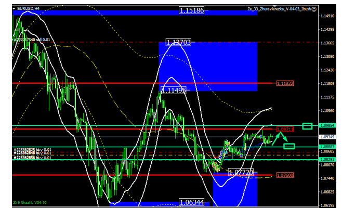
Task: Select the 1.06344 level label
Action: [x=191, y=202]
